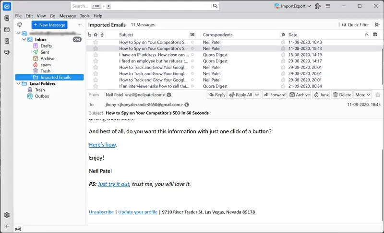Open the Address Book space

click(7, 18)
